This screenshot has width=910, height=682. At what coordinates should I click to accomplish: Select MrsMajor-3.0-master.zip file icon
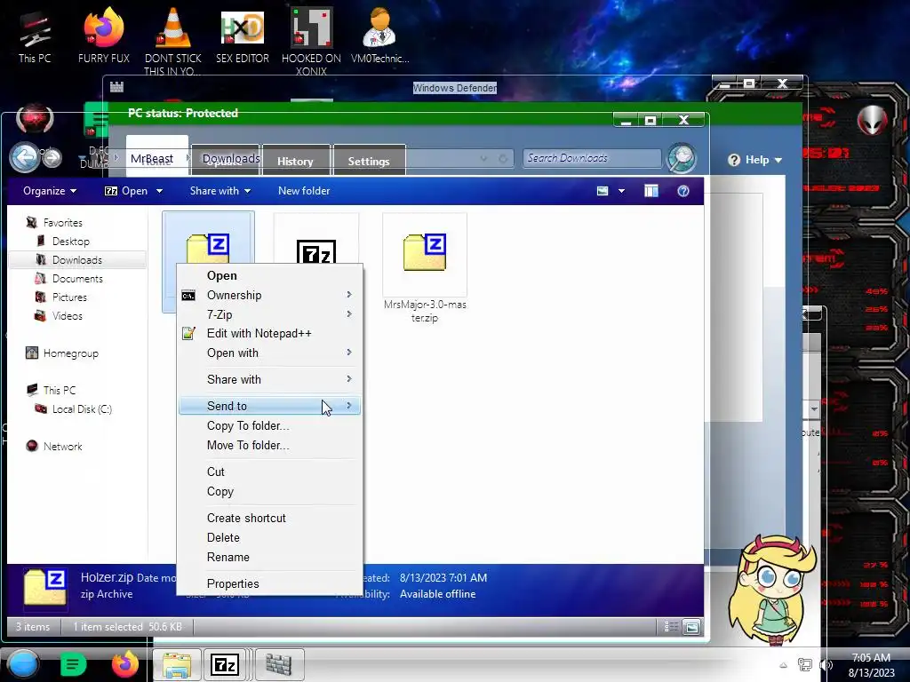(x=425, y=251)
